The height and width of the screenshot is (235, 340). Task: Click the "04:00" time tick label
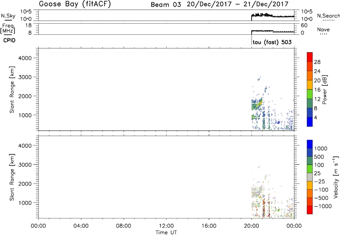point(81,226)
